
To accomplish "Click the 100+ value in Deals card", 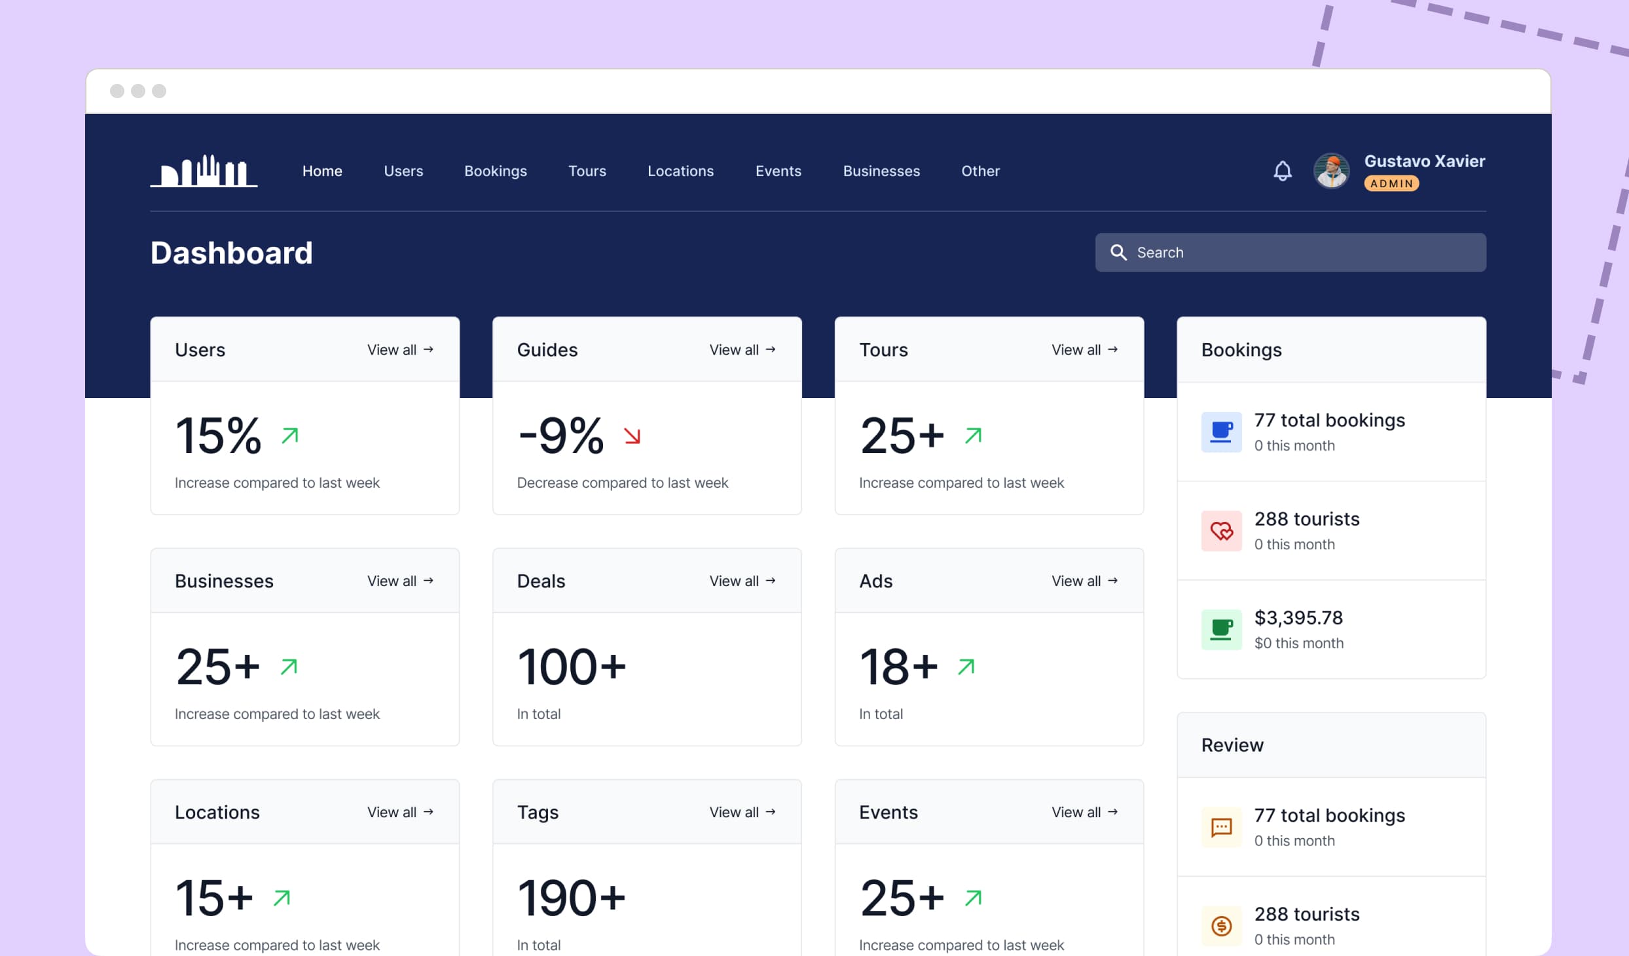I will click(x=572, y=667).
